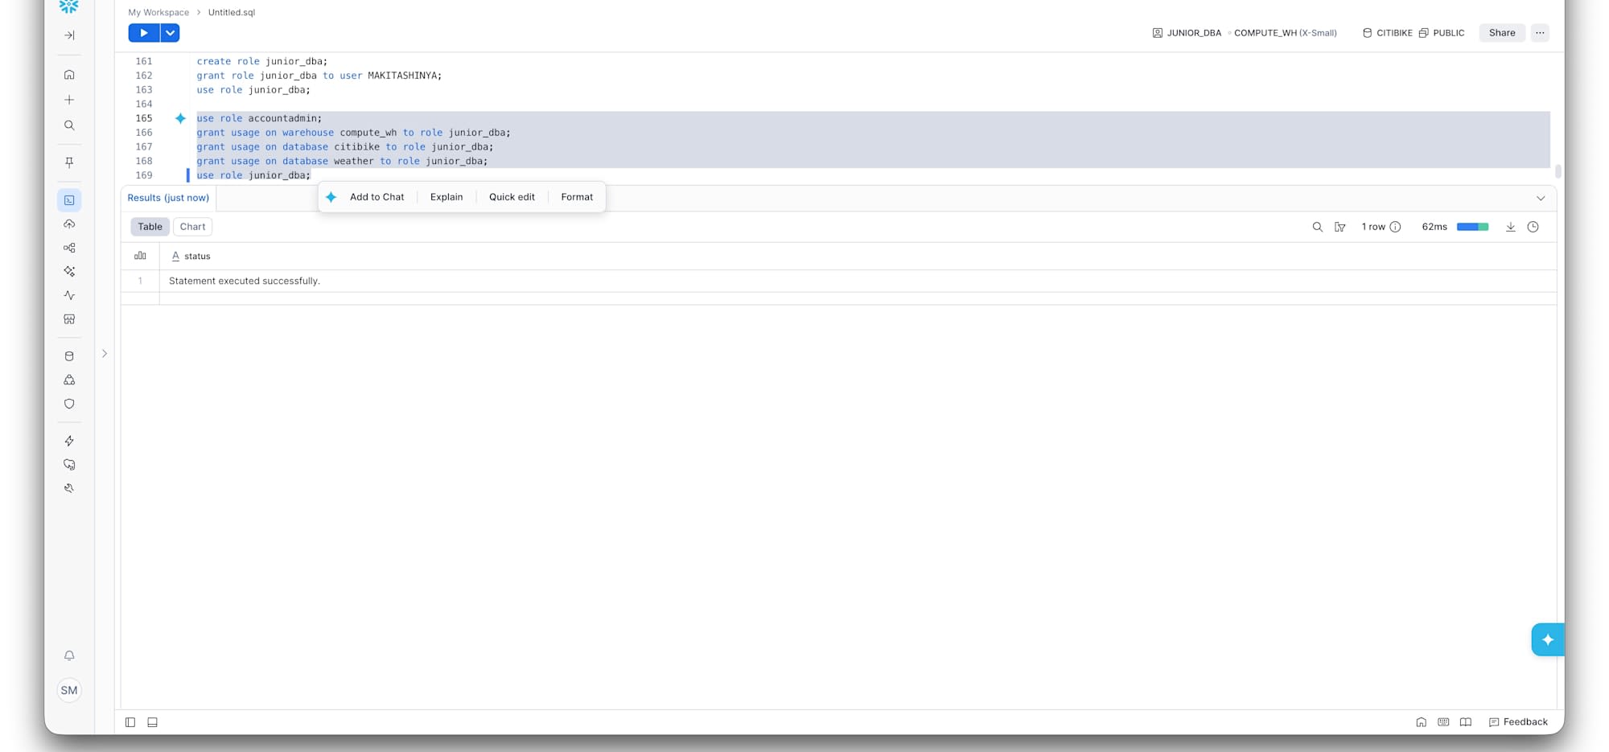
Task: Open the wrench Admin icon in sidebar
Action: (x=69, y=488)
